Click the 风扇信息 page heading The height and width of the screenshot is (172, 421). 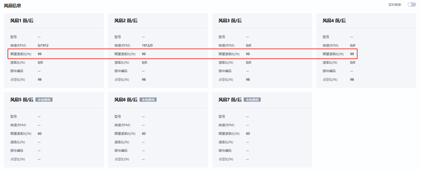(13, 6)
